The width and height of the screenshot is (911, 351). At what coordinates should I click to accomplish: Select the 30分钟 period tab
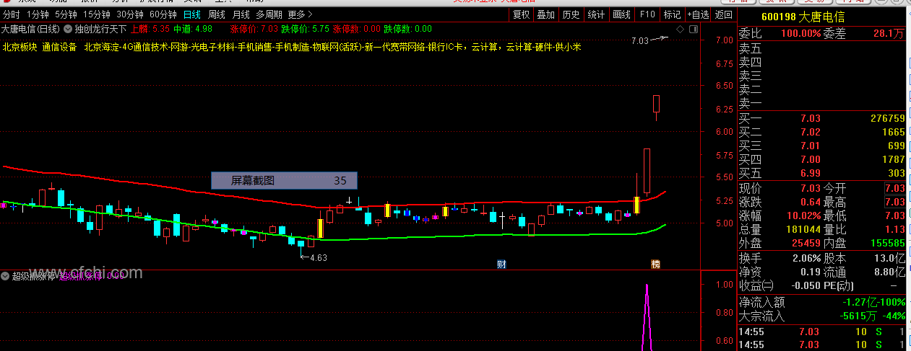tap(130, 14)
